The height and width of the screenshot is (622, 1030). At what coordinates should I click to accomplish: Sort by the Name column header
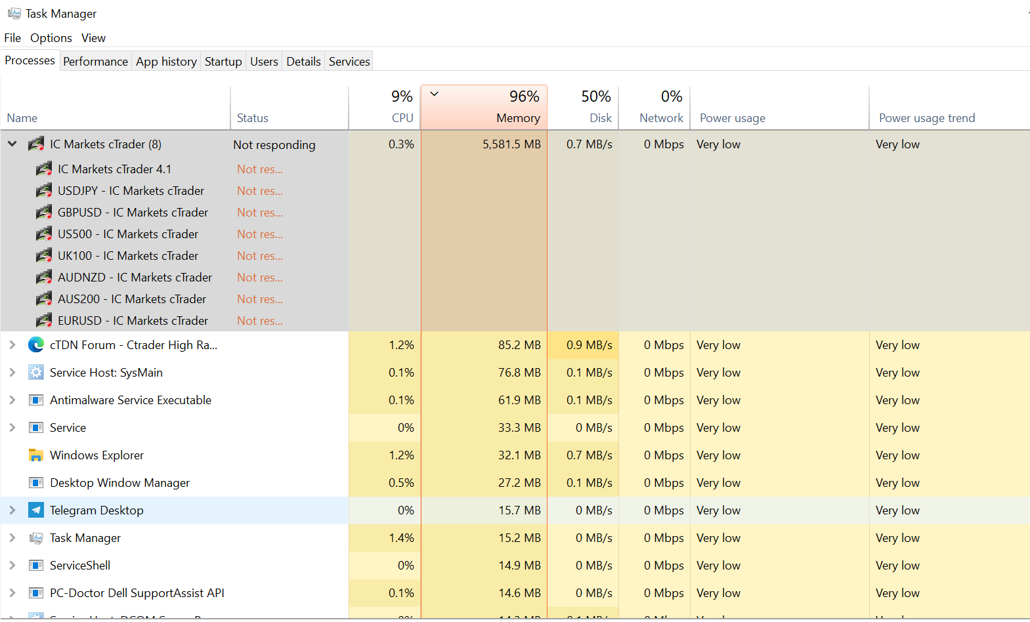coord(116,108)
